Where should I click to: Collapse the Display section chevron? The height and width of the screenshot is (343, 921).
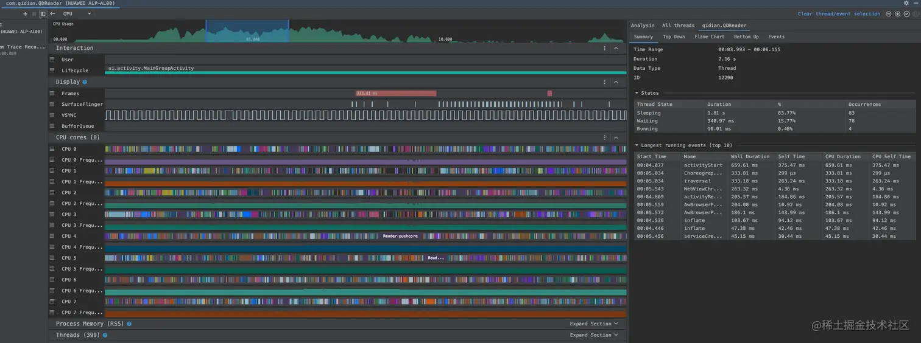pyautogui.click(x=616, y=81)
